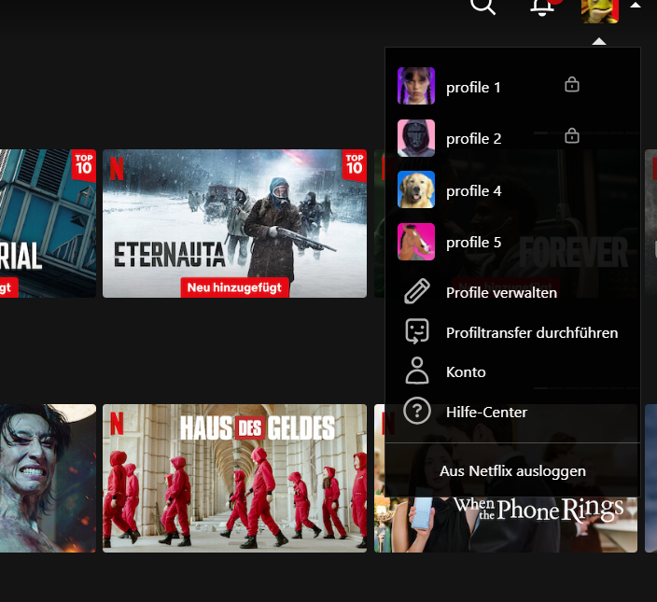Click the Hilfe-Center question mark icon
Screen dimensions: 657x602
[x=416, y=412]
